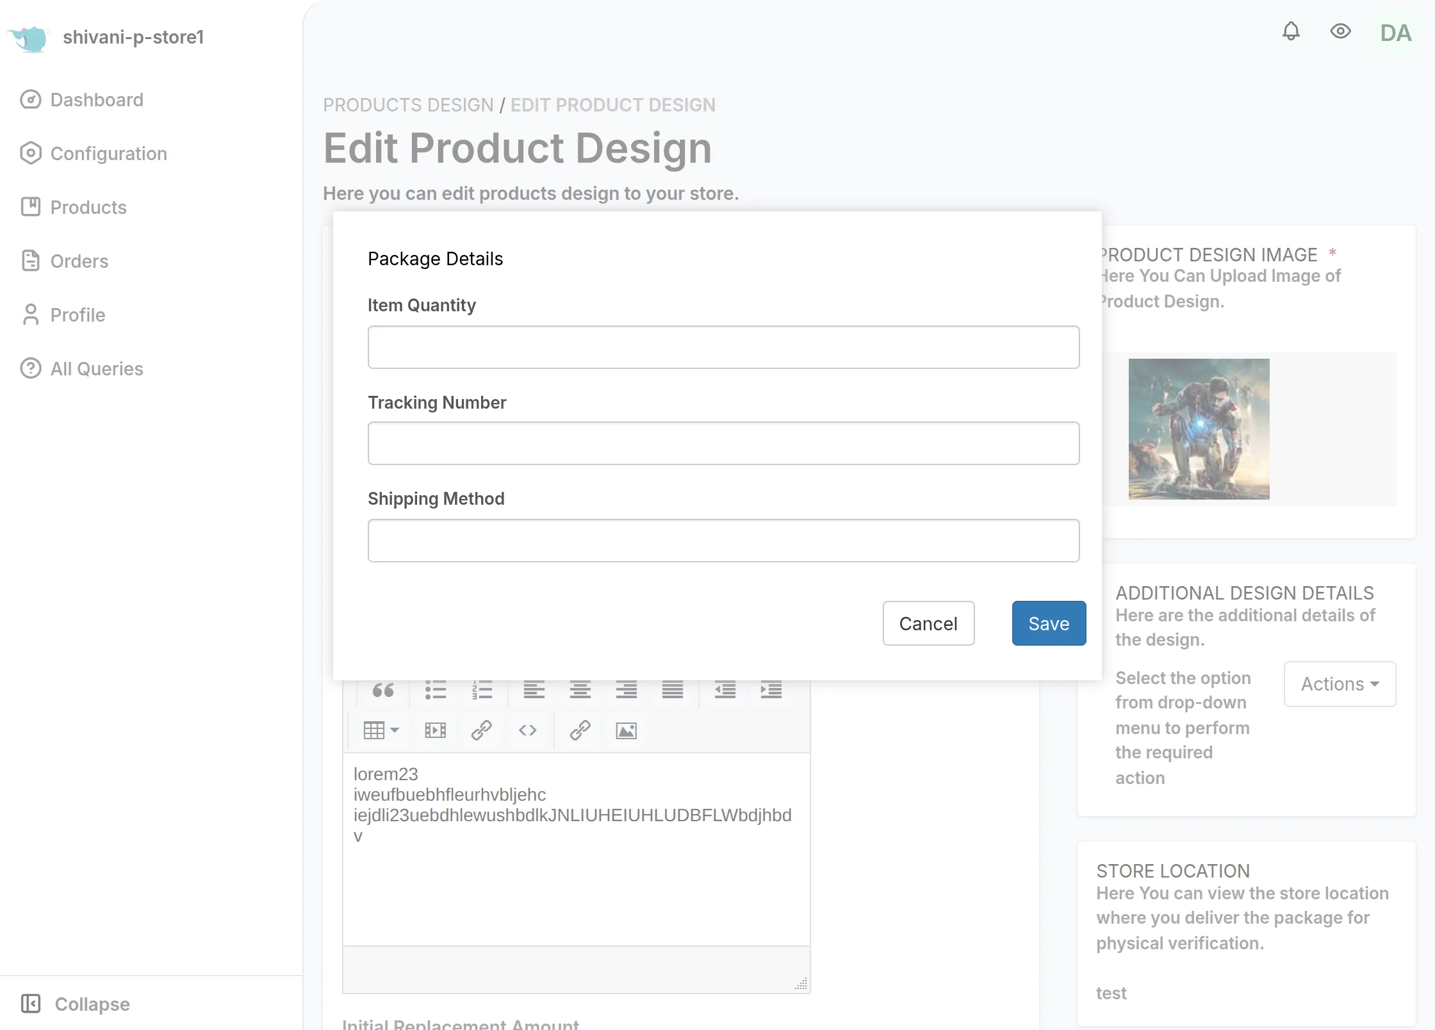Expand the Actions dropdown menu
This screenshot has width=1435, height=1030.
1340,684
